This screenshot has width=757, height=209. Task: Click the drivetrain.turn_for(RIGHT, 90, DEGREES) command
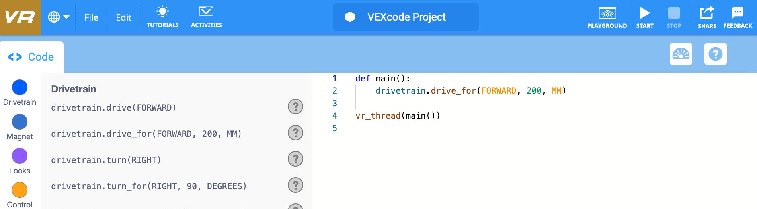point(149,186)
